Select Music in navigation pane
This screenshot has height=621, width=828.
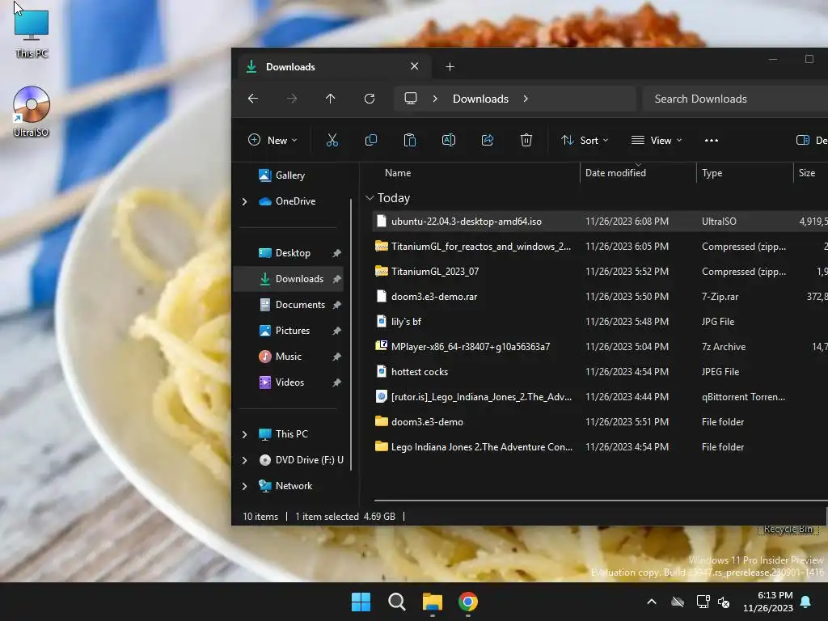coord(289,357)
